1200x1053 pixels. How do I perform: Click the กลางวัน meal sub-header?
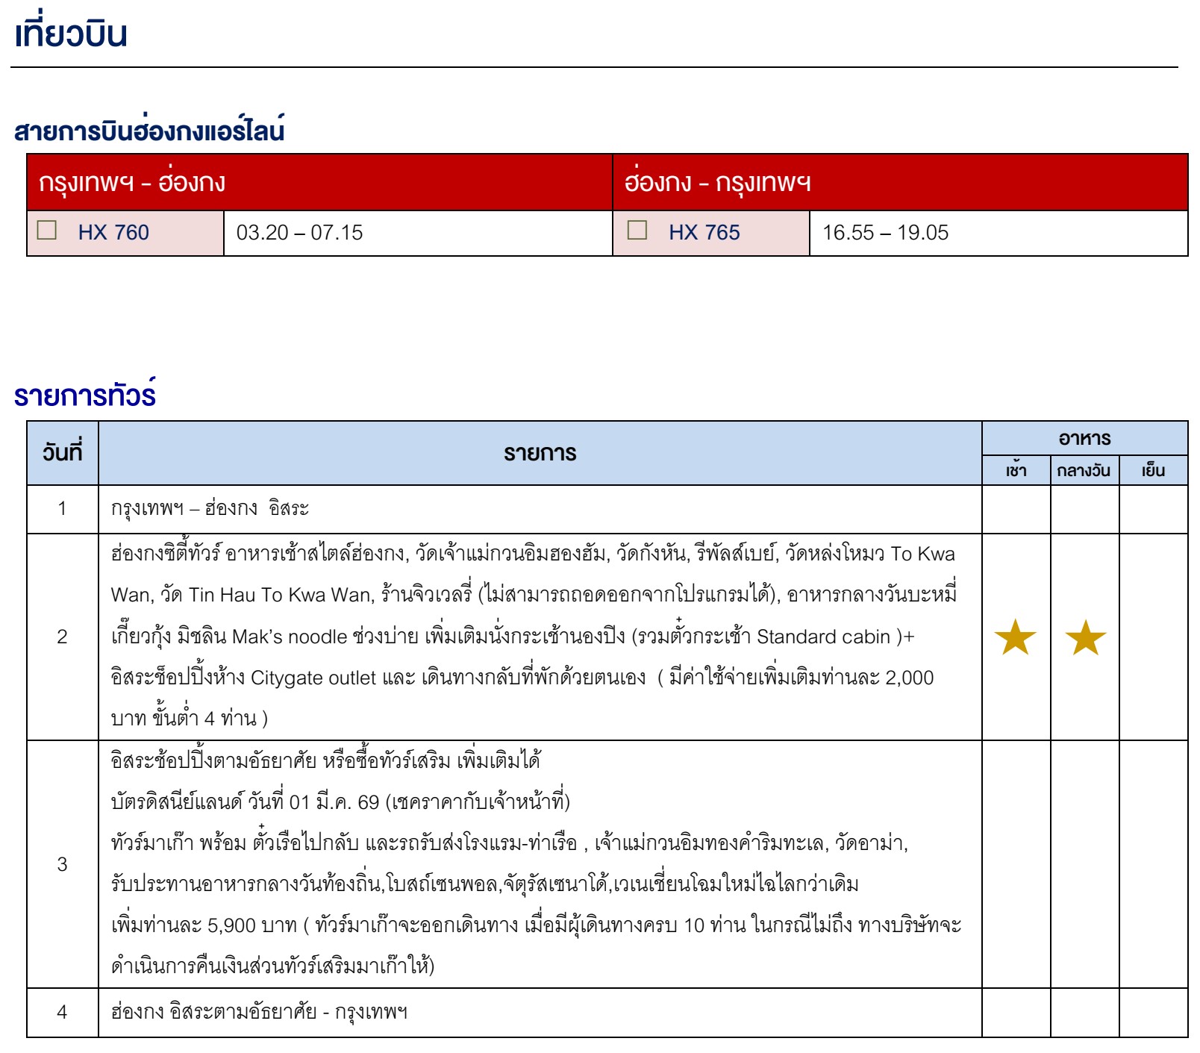coord(1084,471)
